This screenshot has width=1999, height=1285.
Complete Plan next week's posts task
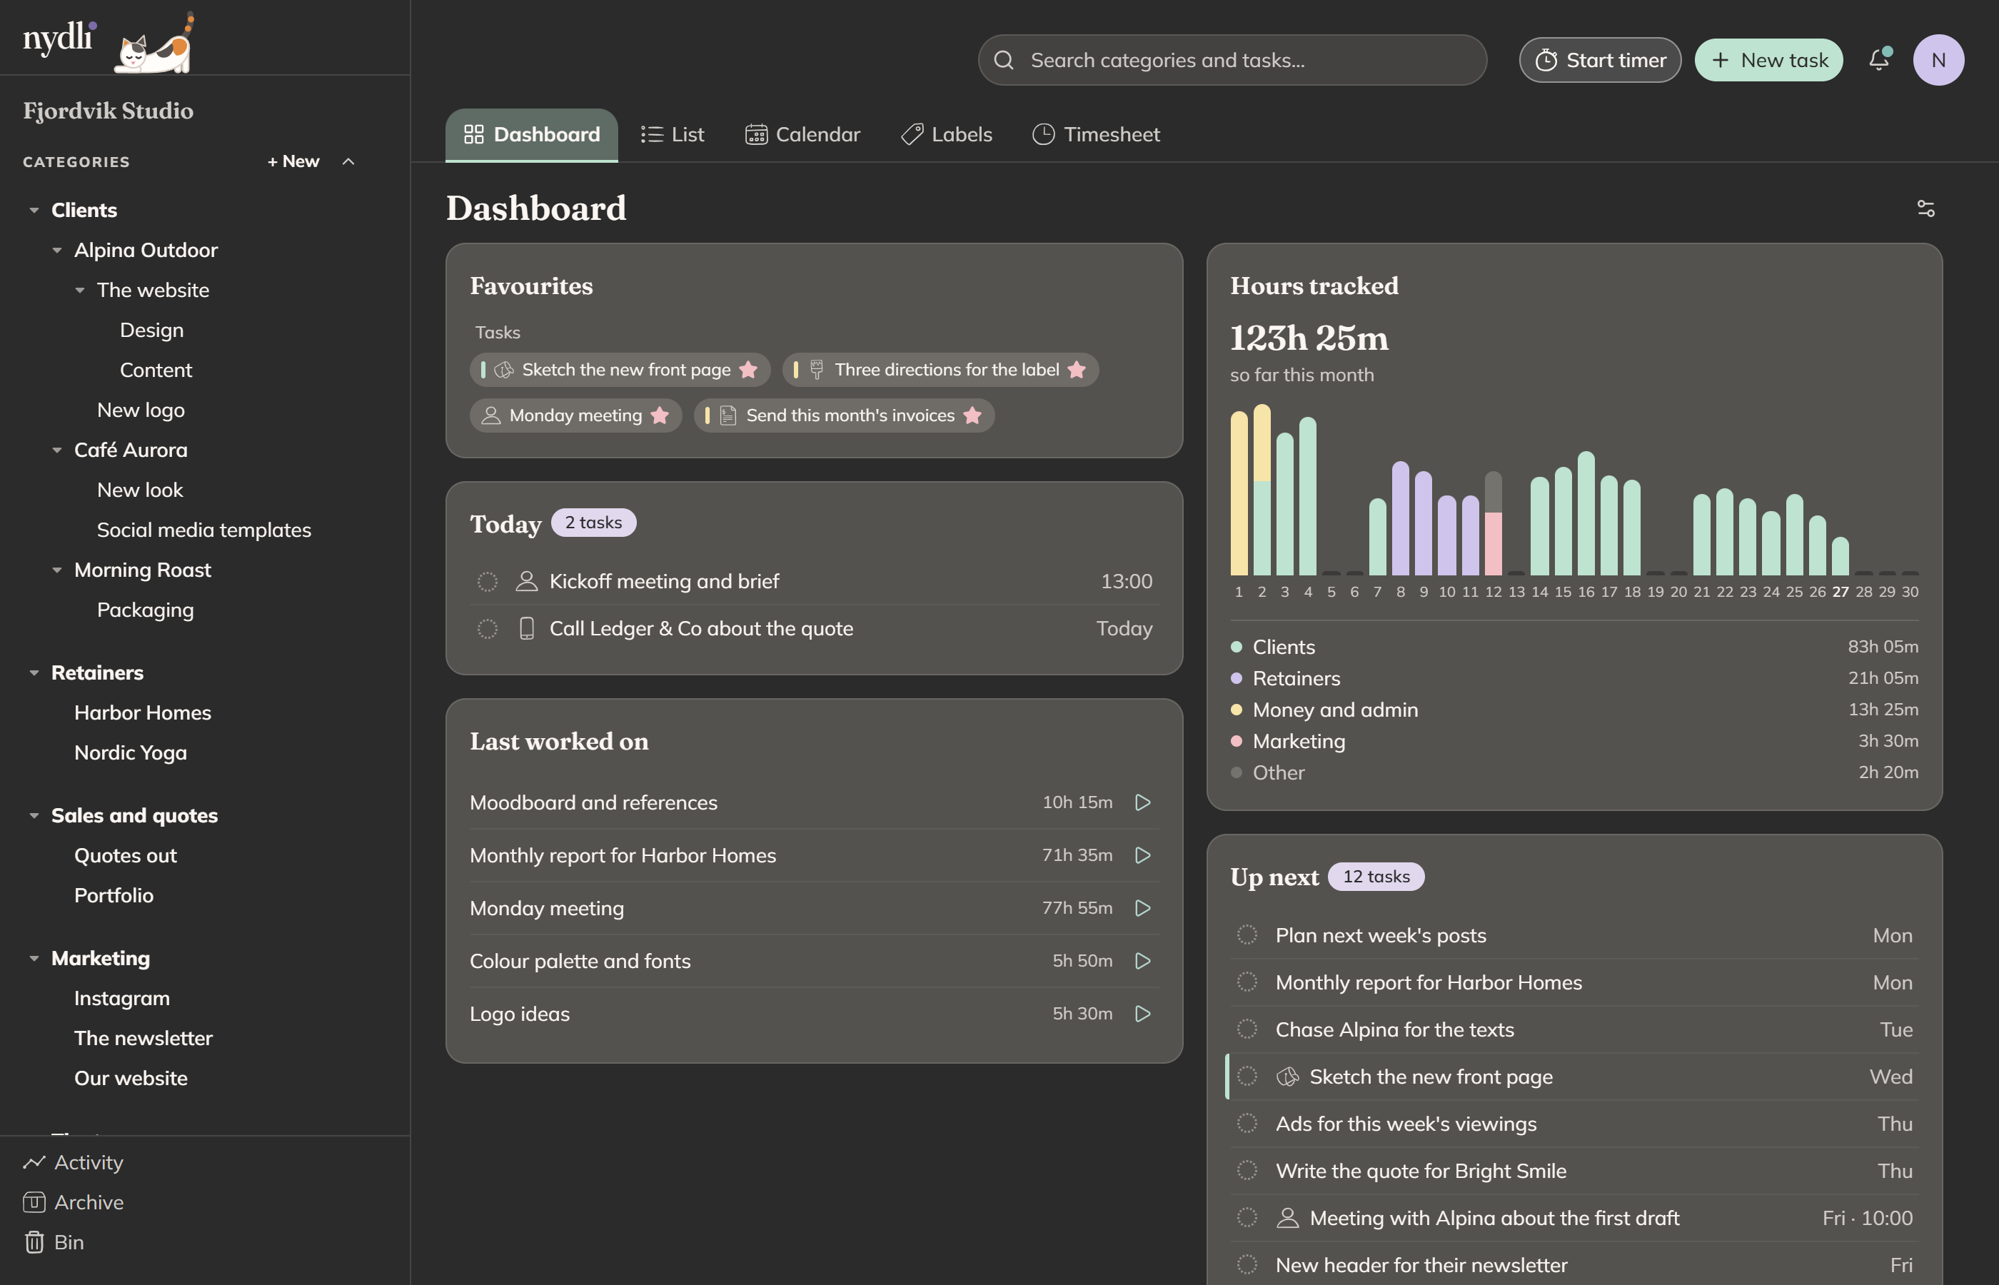tap(1247, 935)
